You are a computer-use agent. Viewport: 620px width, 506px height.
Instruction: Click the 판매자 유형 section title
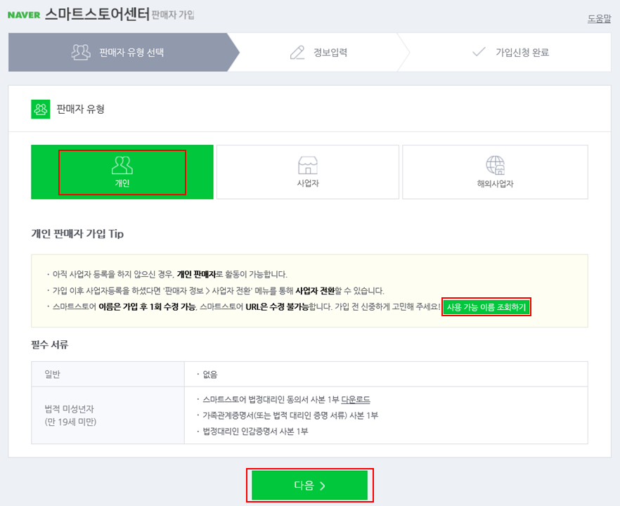[81, 109]
